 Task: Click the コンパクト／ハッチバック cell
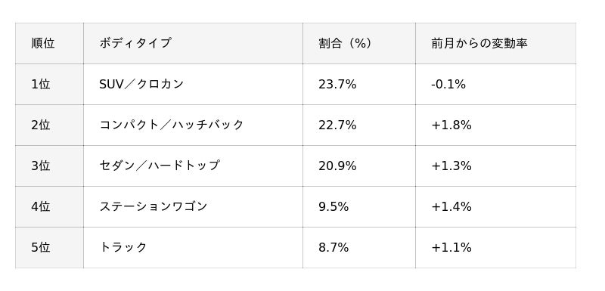pyautogui.click(x=193, y=125)
